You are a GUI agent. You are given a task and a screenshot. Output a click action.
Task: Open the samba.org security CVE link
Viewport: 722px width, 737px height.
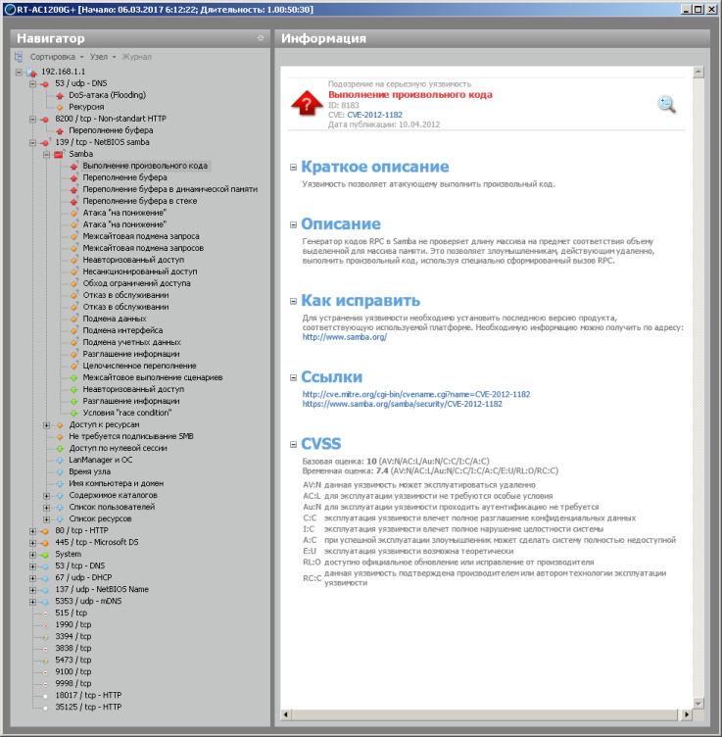click(402, 404)
